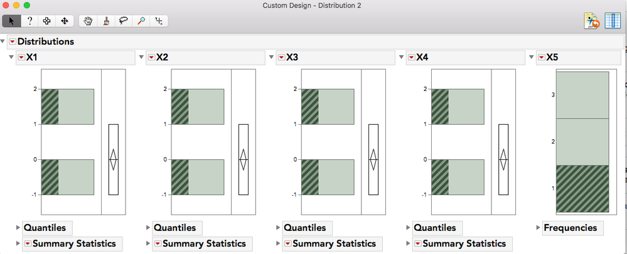
Task: Choose the fat-plus selection tool
Action: click(46, 21)
